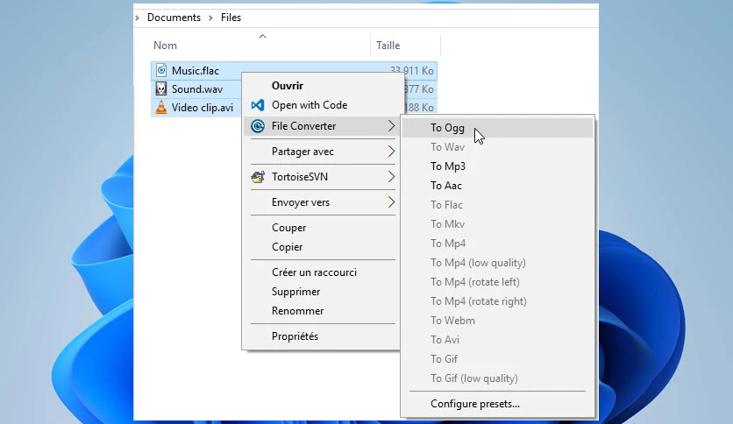Sort by the Taille column header
This screenshot has height=424, width=733.
[388, 46]
